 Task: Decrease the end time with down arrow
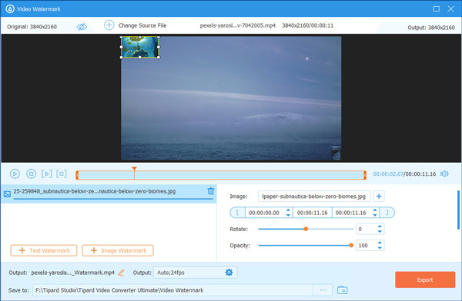pos(375,215)
